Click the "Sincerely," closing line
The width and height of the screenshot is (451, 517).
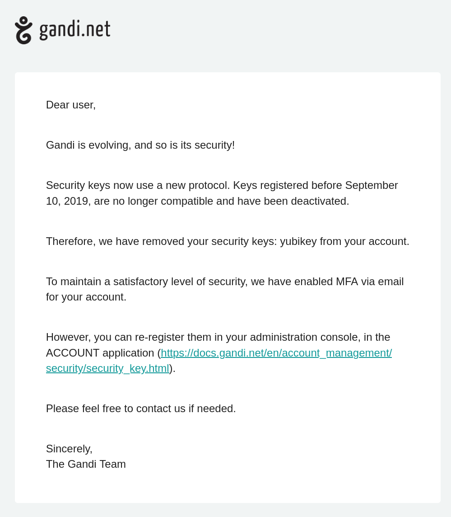(x=69, y=449)
